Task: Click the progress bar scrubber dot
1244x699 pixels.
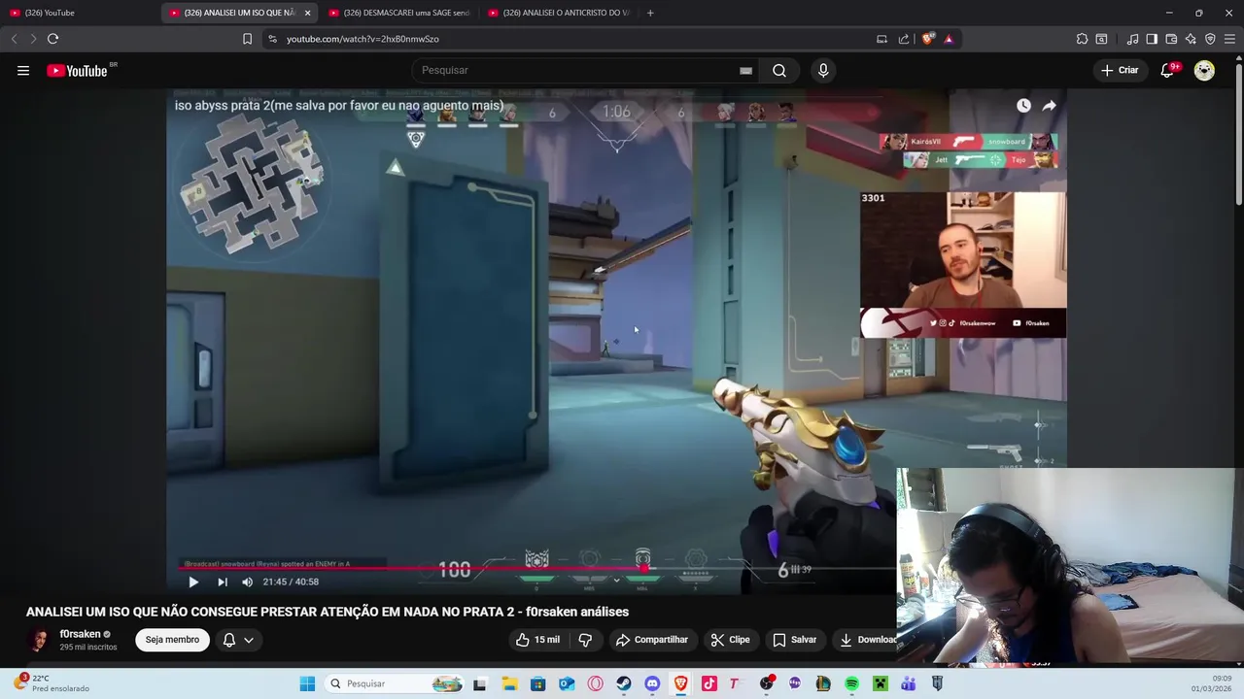Action: point(643,568)
